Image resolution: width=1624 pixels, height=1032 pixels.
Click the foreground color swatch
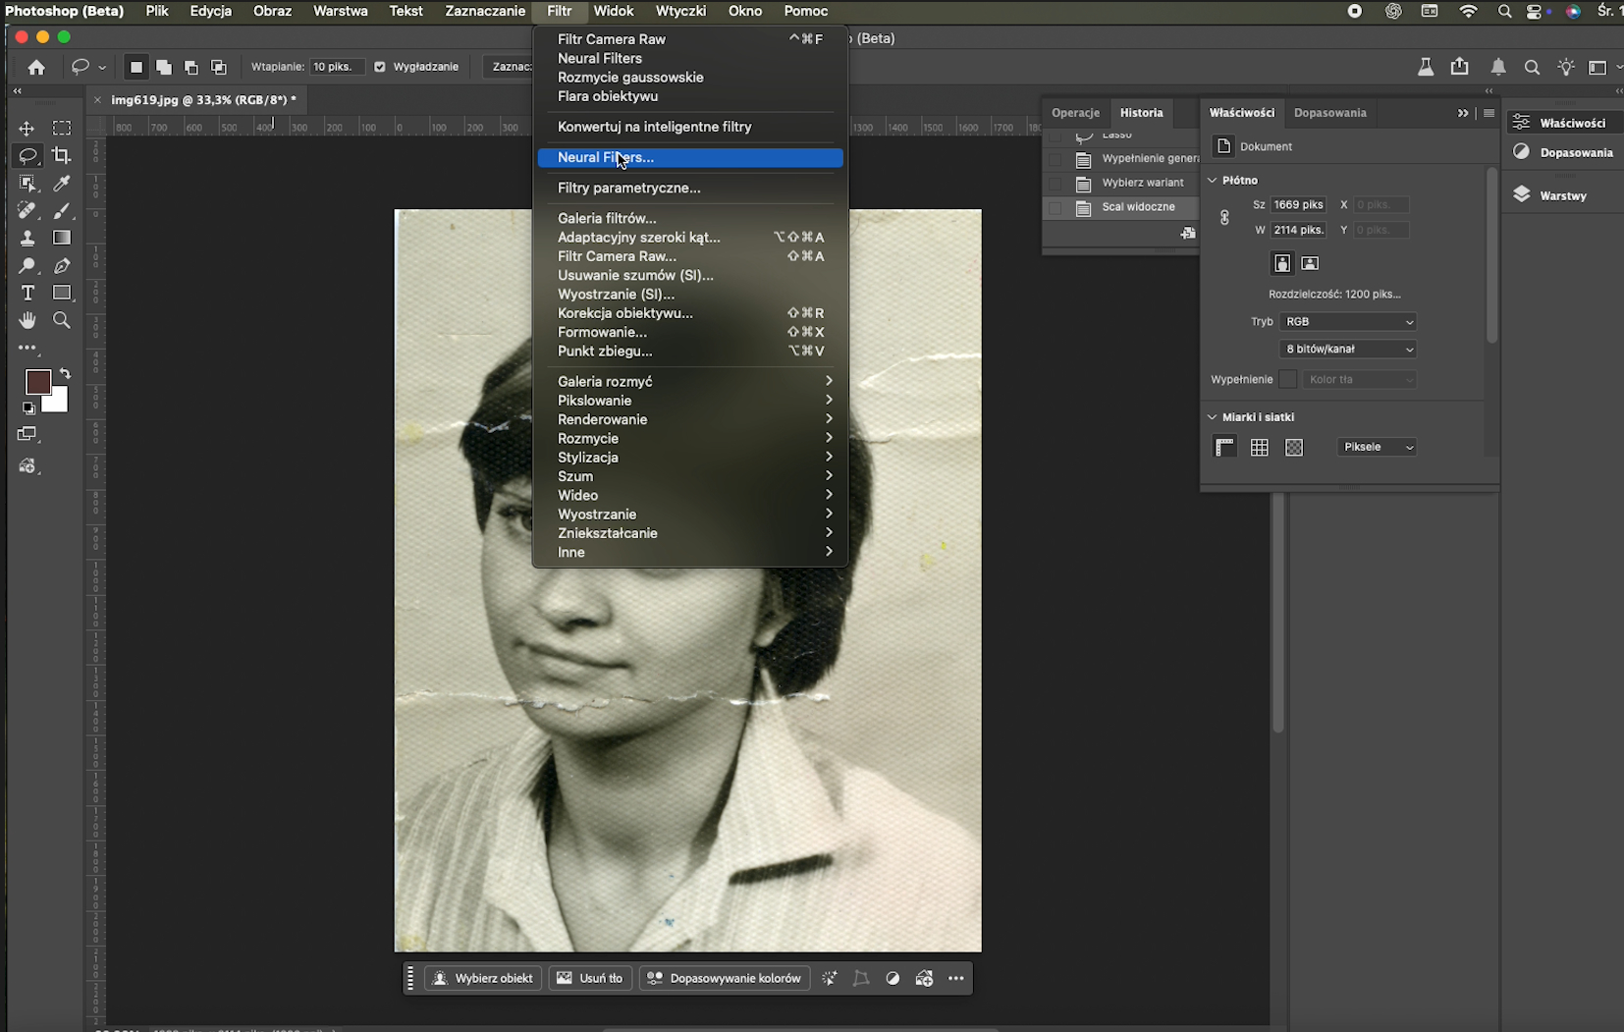(x=37, y=382)
